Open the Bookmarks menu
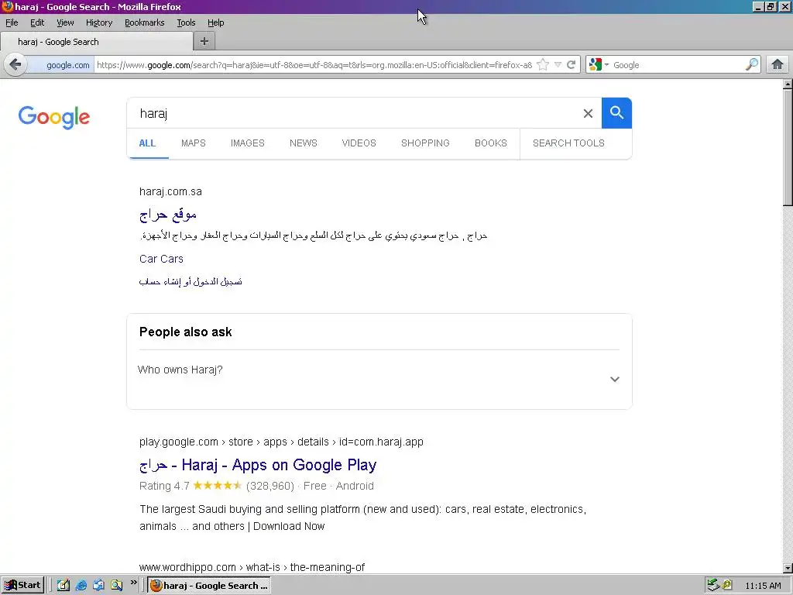 (145, 22)
